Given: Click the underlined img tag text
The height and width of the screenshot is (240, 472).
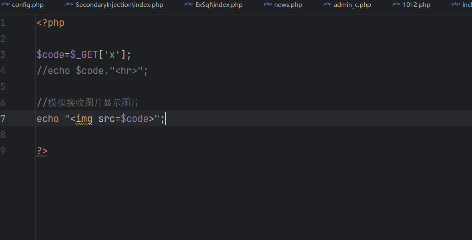Looking at the screenshot, I should click(x=84, y=119).
